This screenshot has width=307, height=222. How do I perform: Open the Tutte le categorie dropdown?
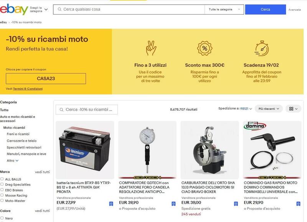coord(224,9)
